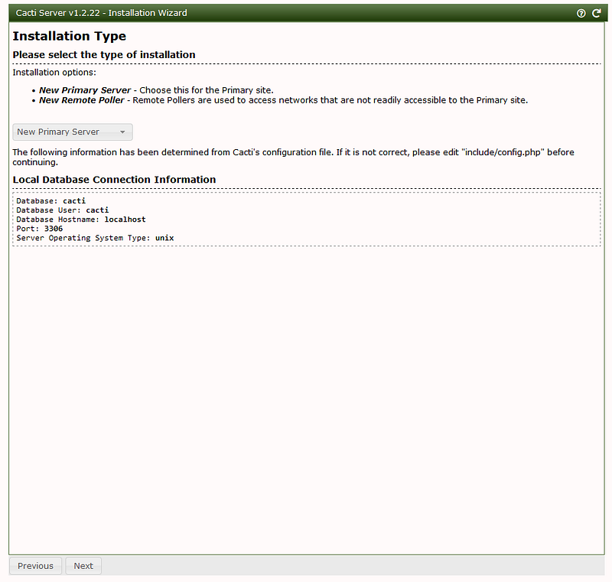Click the 'Database: cacti' line

point(50,201)
